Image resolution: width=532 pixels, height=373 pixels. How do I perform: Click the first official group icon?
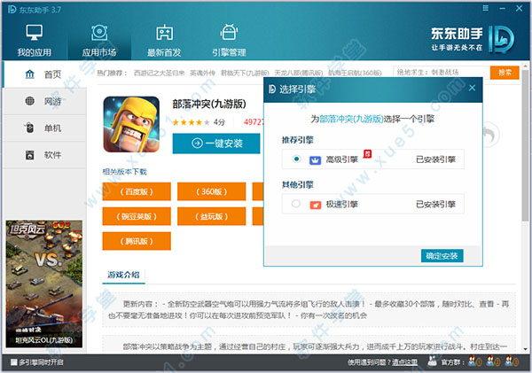pos(474,361)
